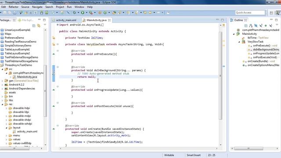Click the Debug bug icon
The height and width of the screenshot is (158, 281).
pyautogui.click(x=74, y=13)
